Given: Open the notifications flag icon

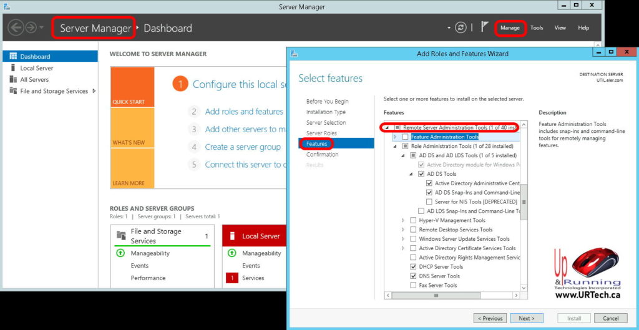Looking at the screenshot, I should (x=485, y=27).
